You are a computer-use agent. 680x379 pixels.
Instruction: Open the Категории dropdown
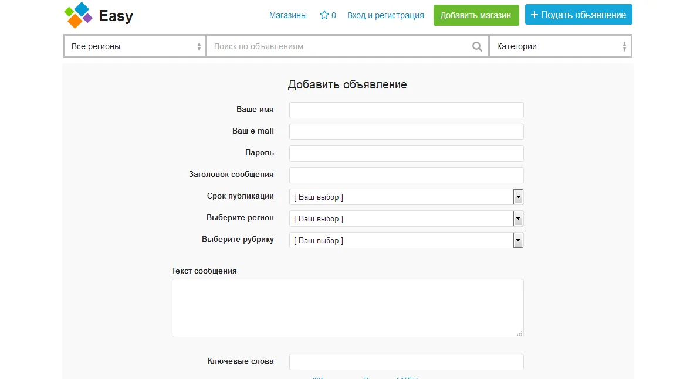pos(560,46)
